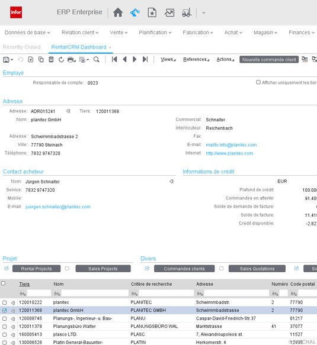The width and height of the screenshot is (317, 345).
Task: Click the Refresh icon
Action: tap(61, 59)
